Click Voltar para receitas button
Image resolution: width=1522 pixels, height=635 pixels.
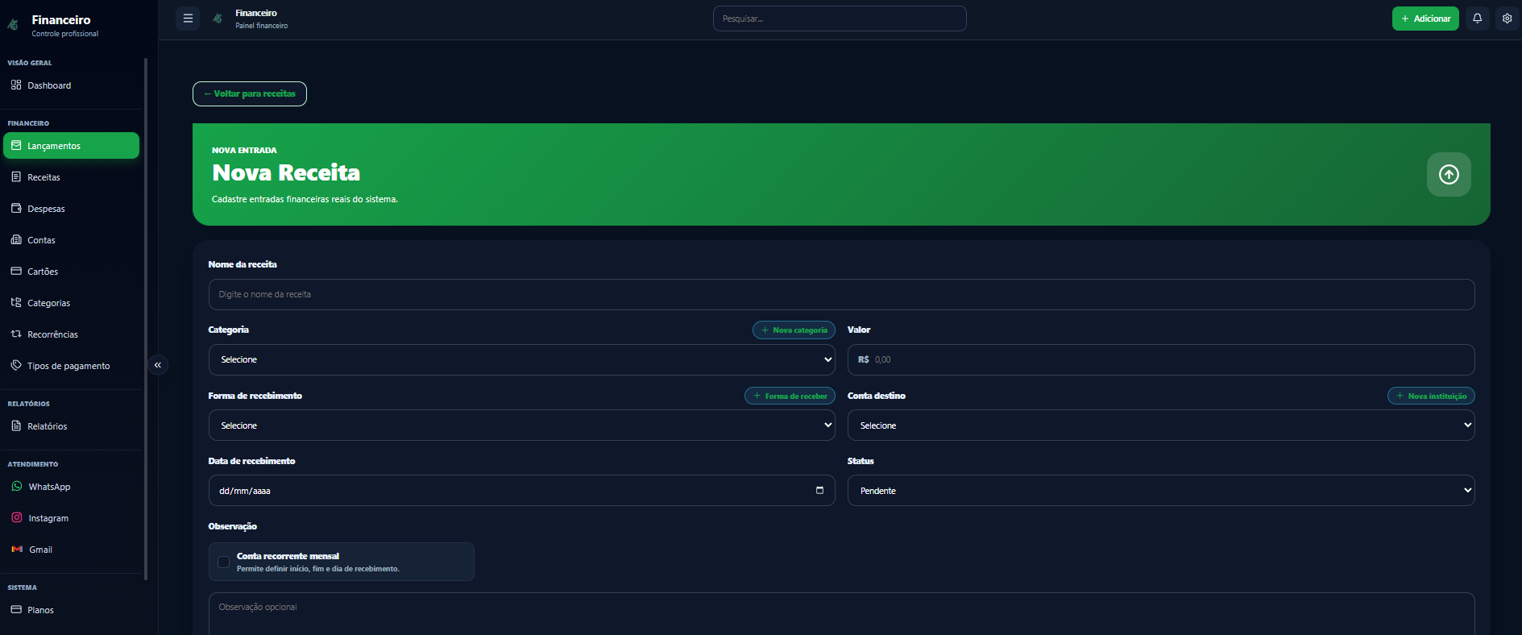tap(250, 93)
